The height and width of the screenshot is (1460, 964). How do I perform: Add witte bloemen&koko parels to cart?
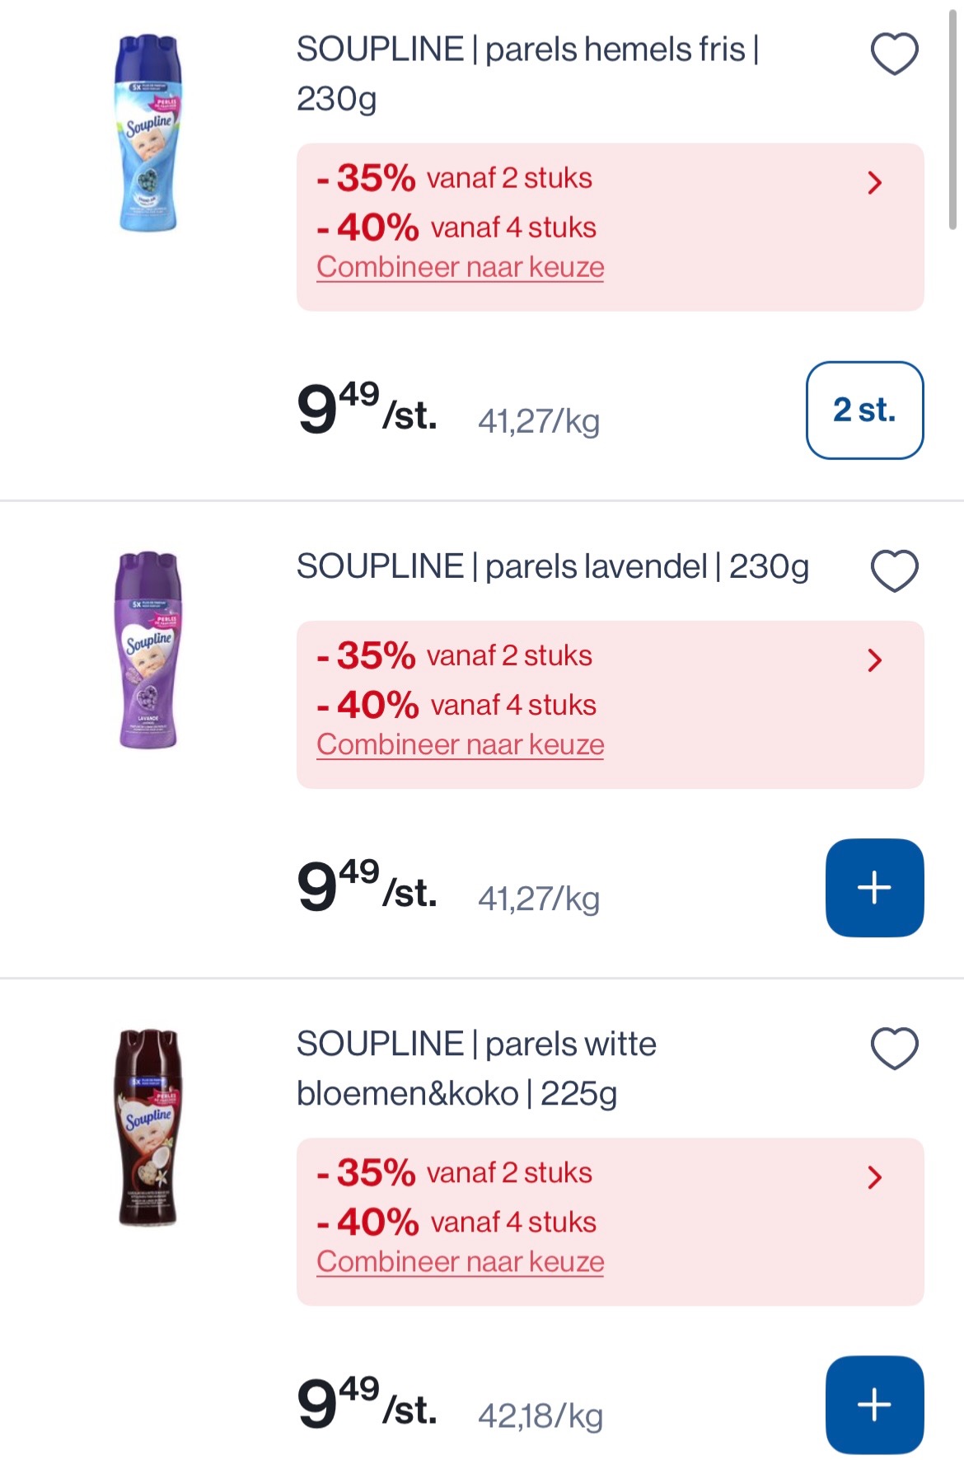[874, 1401]
